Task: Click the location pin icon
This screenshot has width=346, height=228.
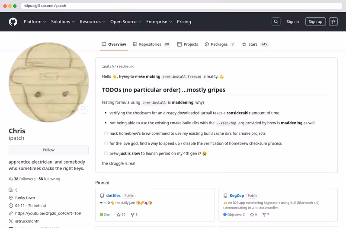Action: [x=10, y=198]
